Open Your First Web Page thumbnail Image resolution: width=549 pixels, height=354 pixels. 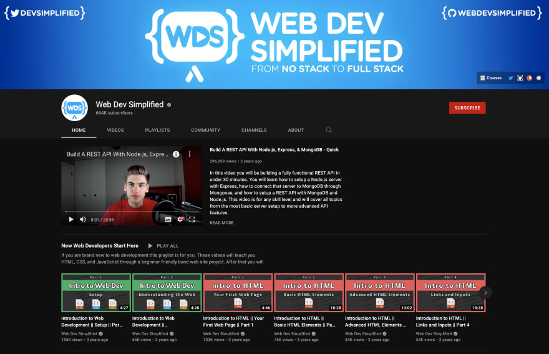[x=238, y=293]
